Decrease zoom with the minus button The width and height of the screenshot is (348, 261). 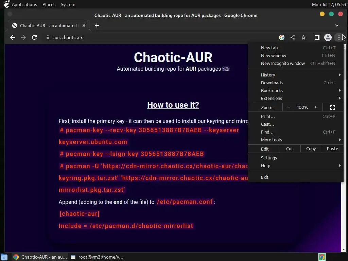(289, 107)
